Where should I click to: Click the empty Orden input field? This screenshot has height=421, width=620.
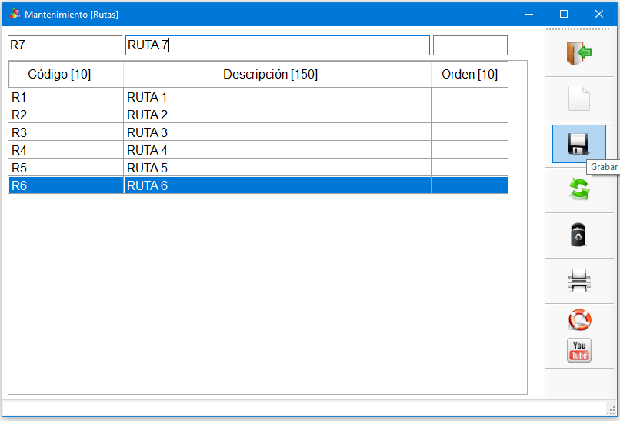coord(470,45)
